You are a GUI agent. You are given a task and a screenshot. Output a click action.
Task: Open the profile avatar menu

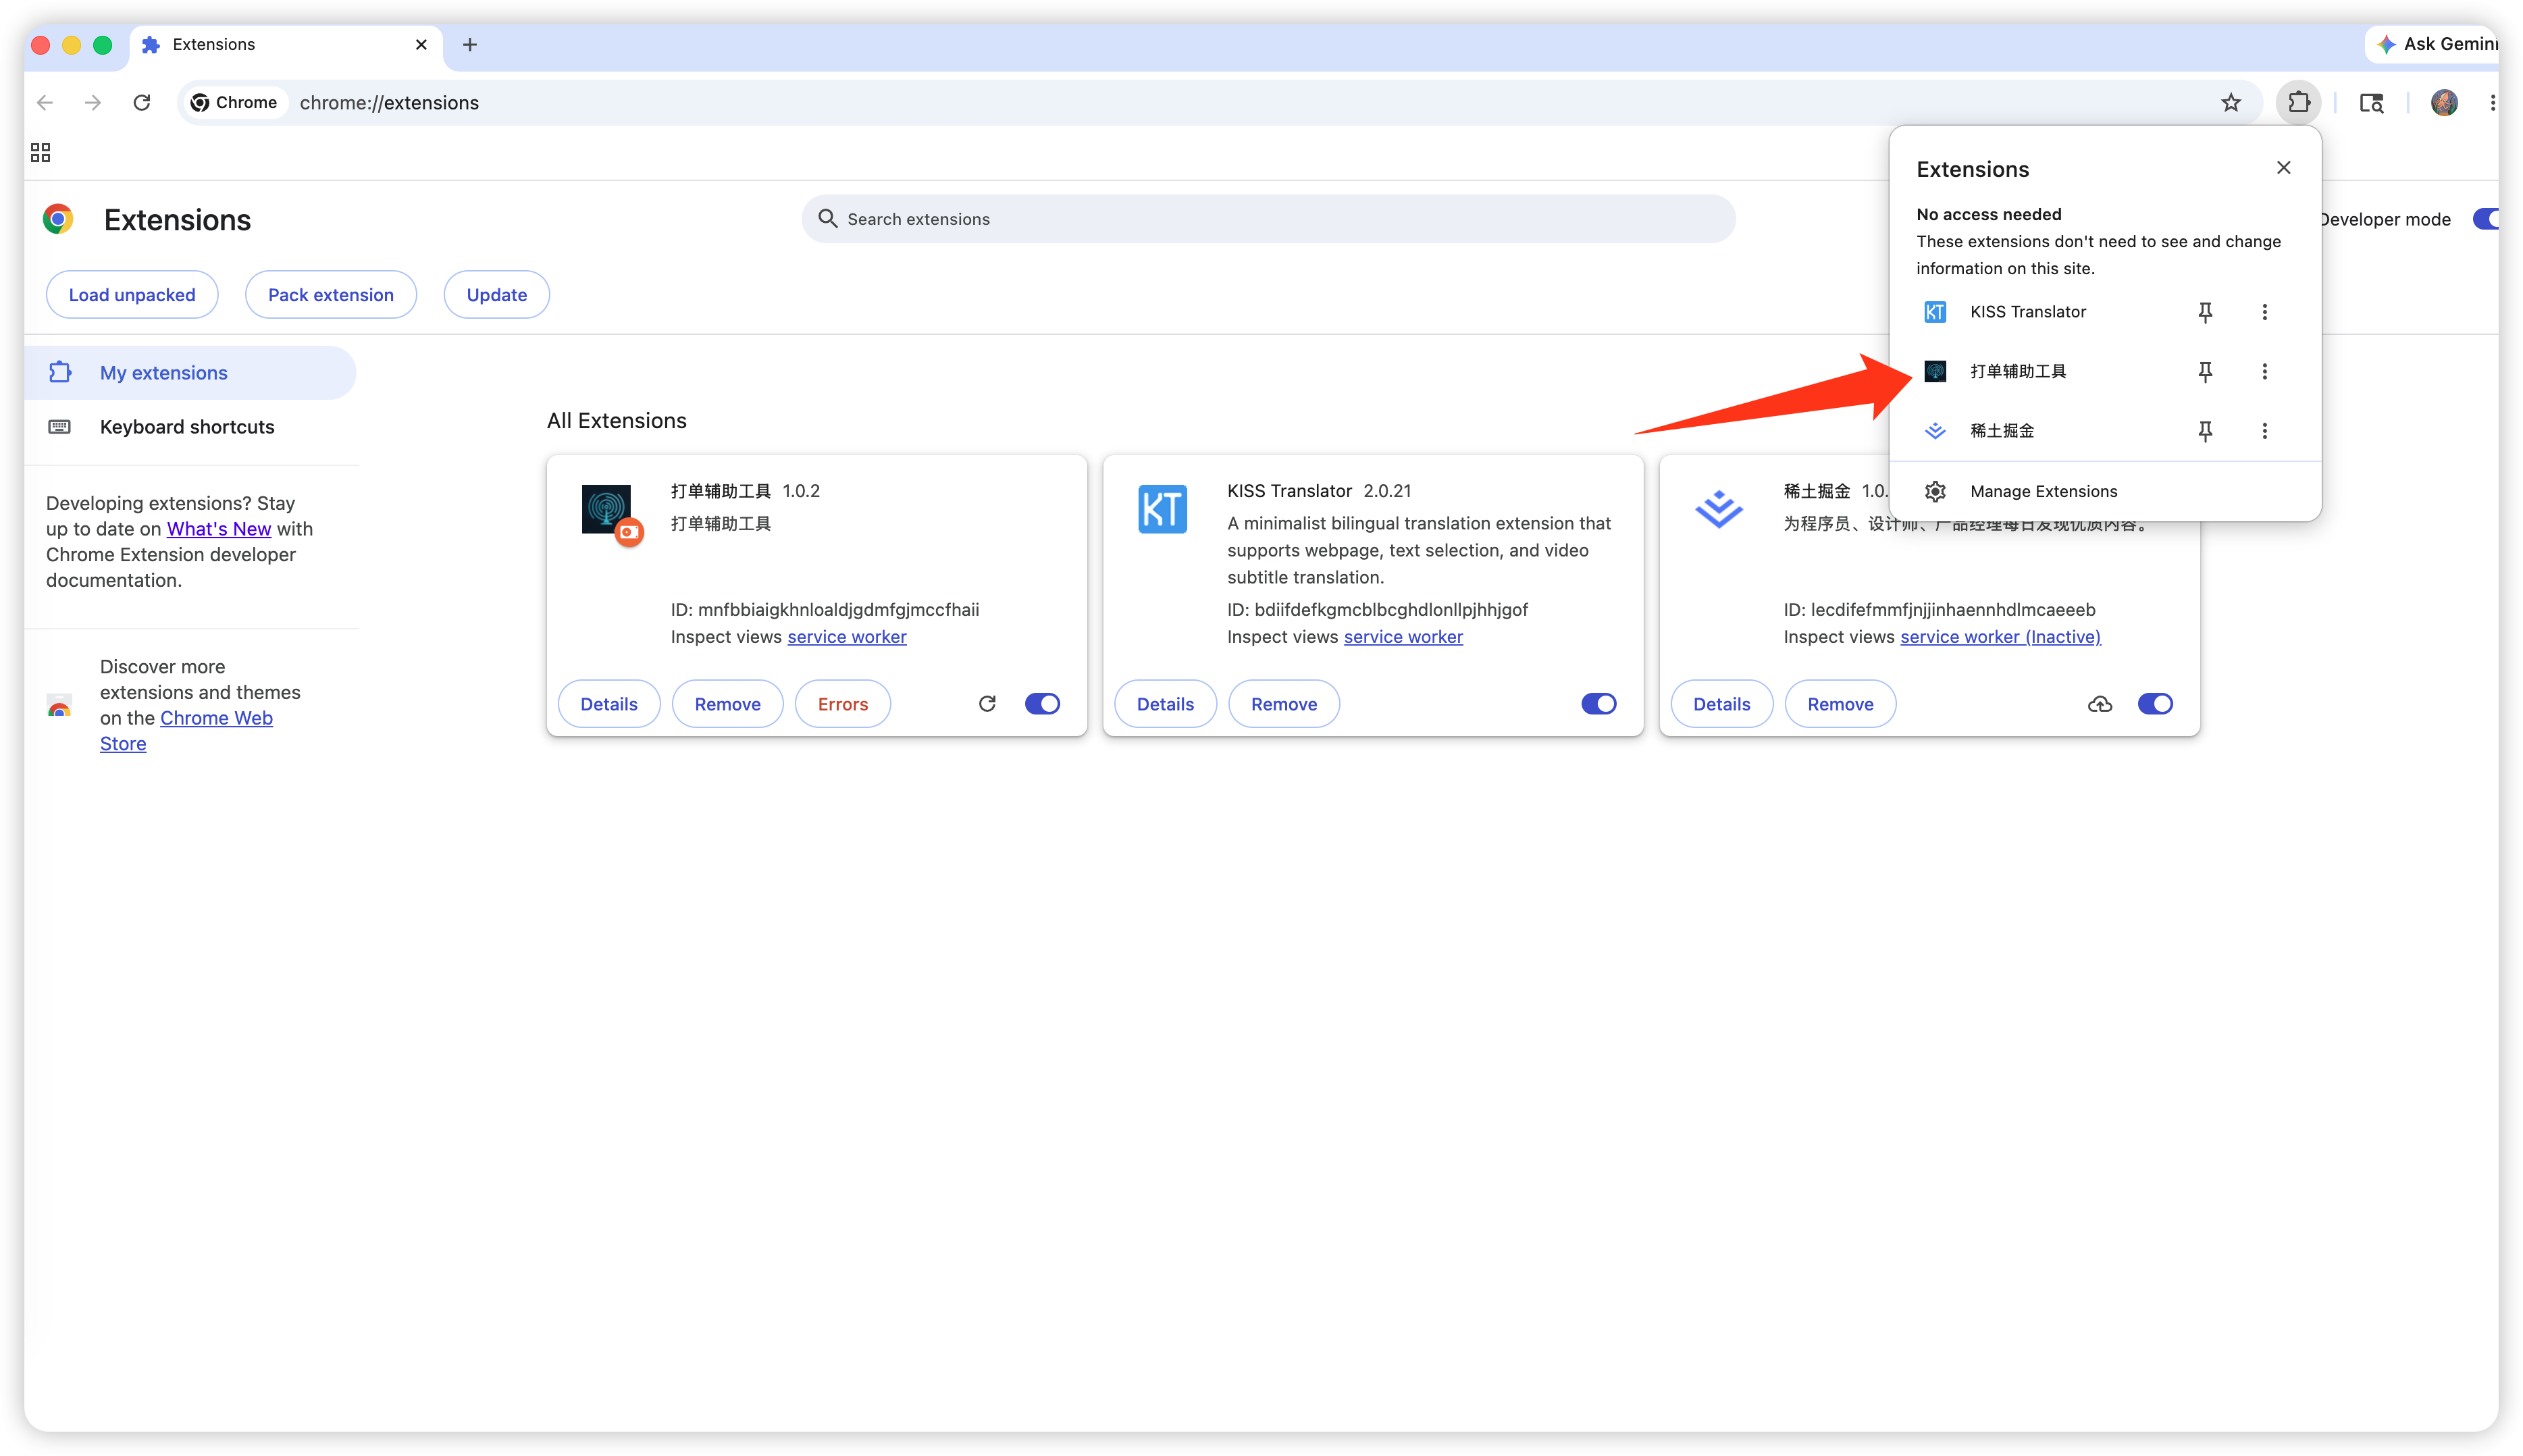click(x=2444, y=102)
